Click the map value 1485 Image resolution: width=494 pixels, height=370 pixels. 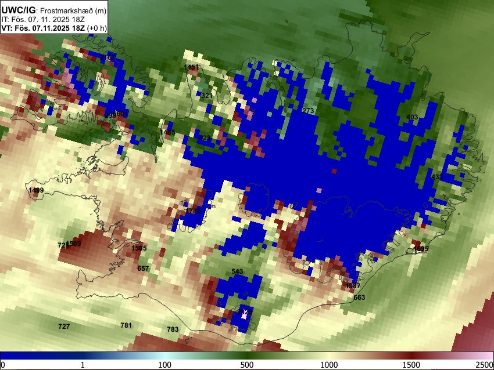coord(167,132)
